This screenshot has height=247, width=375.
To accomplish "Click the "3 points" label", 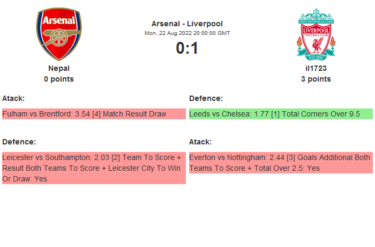I will (x=316, y=79).
